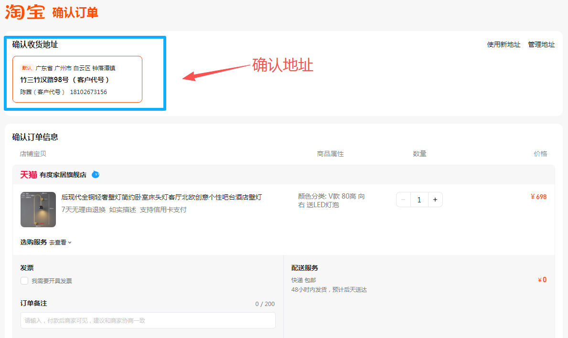The height and width of the screenshot is (338, 568).
Task: Click the wall lamp product title
Action: (x=161, y=197)
